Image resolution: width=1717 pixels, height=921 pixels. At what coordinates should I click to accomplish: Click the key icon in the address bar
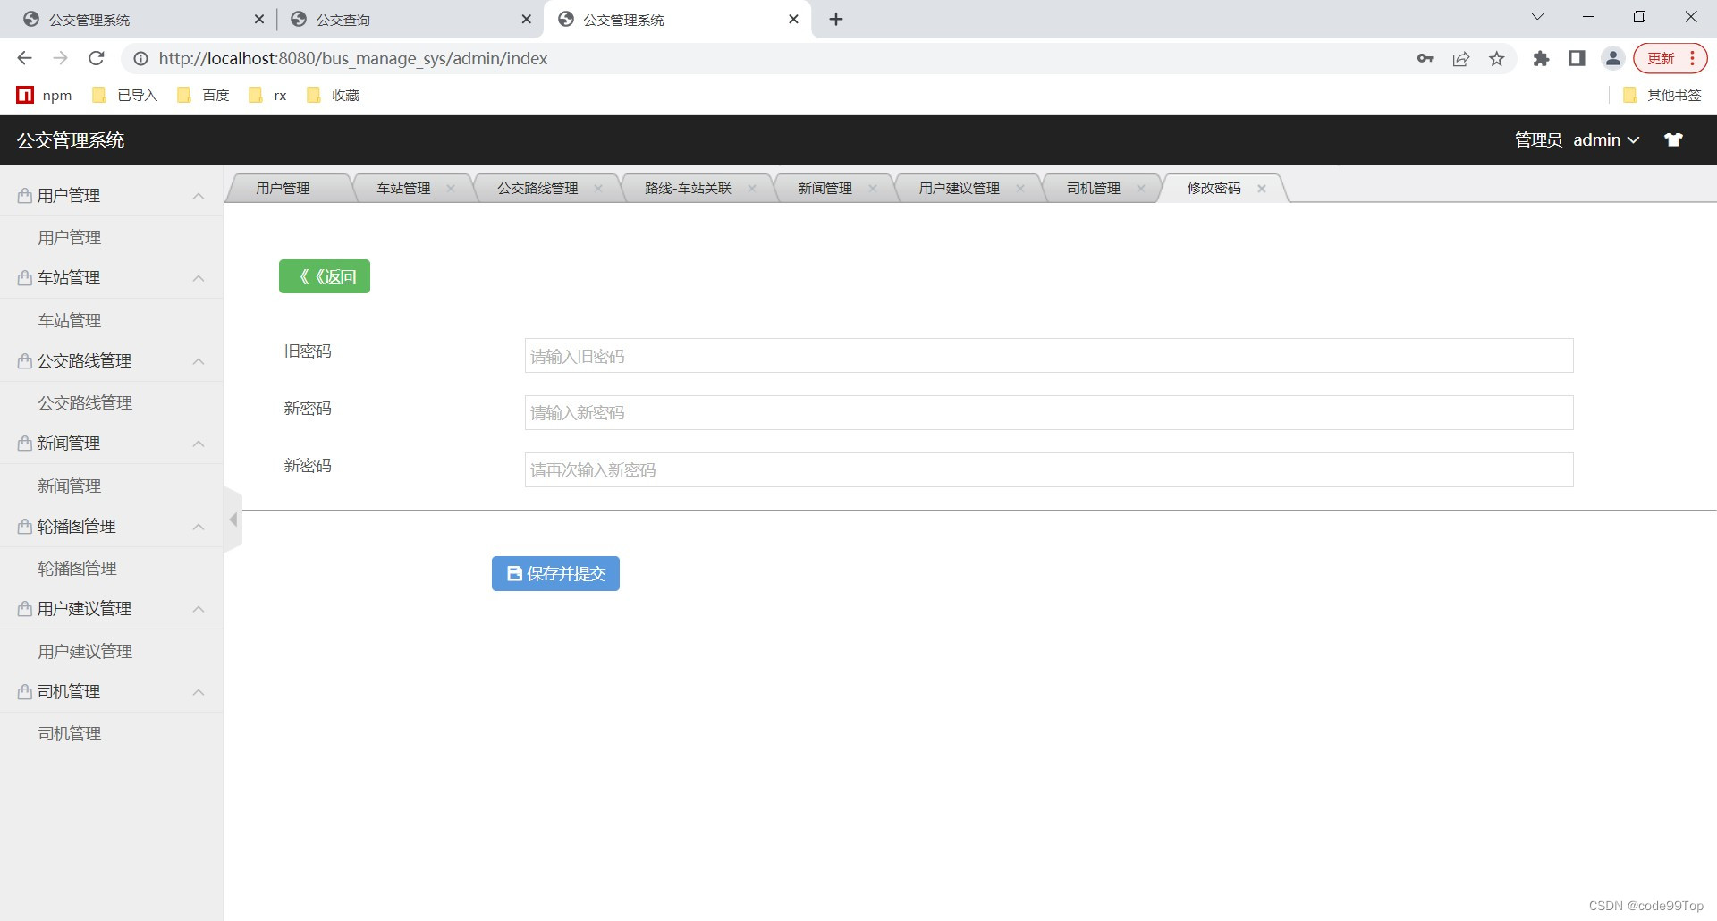coord(1425,58)
